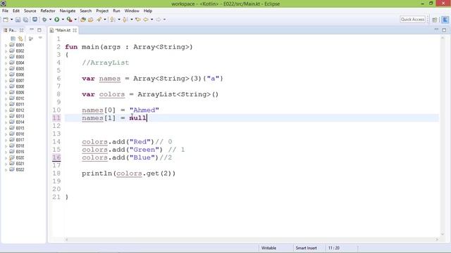This screenshot has width=451, height=253.
Task: Open the Edit menu
Action: pyautogui.click(x=16, y=11)
